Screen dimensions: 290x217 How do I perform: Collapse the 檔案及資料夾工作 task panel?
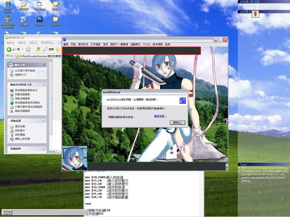click(44, 84)
